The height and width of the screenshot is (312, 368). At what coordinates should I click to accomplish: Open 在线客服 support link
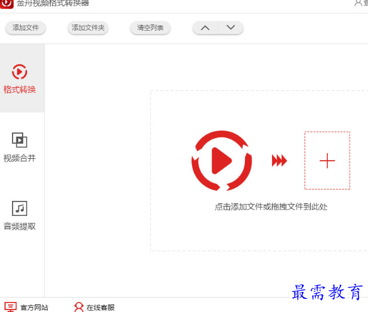pos(100,308)
